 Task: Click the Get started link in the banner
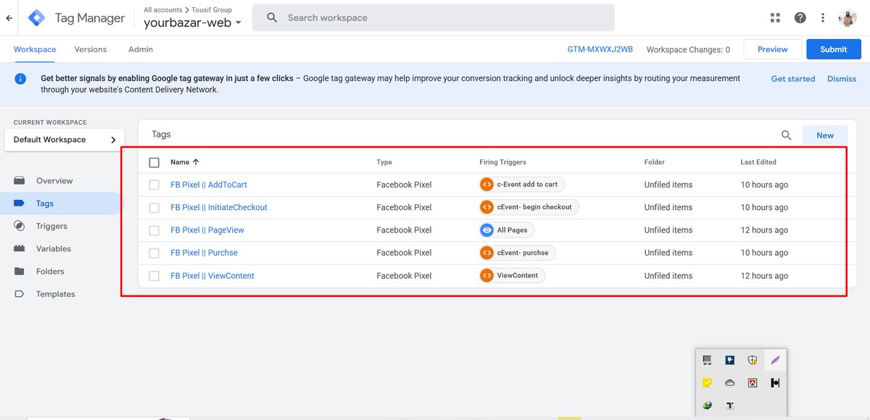792,78
